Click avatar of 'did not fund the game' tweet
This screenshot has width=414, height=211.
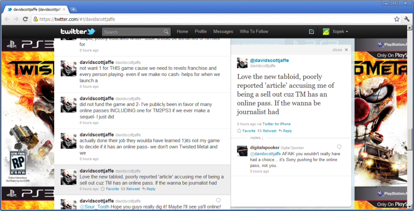click(69, 104)
